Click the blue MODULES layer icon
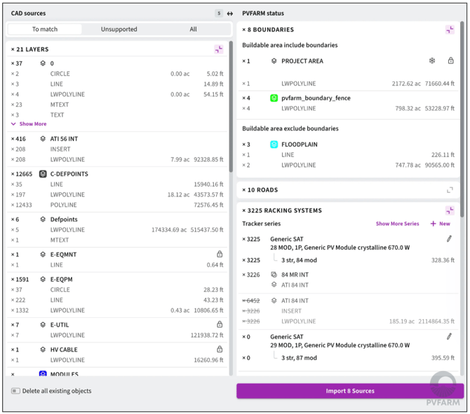The width and height of the screenshot is (470, 414). click(43, 373)
